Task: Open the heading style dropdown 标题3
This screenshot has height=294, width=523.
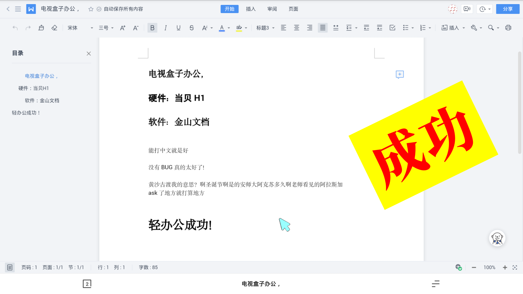Action: (x=265, y=28)
